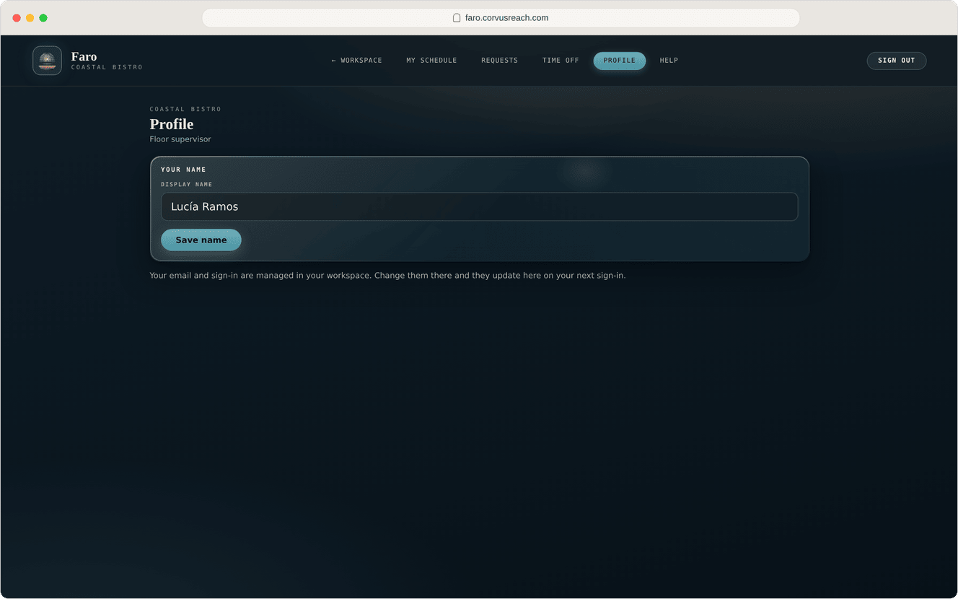Sign out of the account
958x599 pixels.
coord(897,61)
